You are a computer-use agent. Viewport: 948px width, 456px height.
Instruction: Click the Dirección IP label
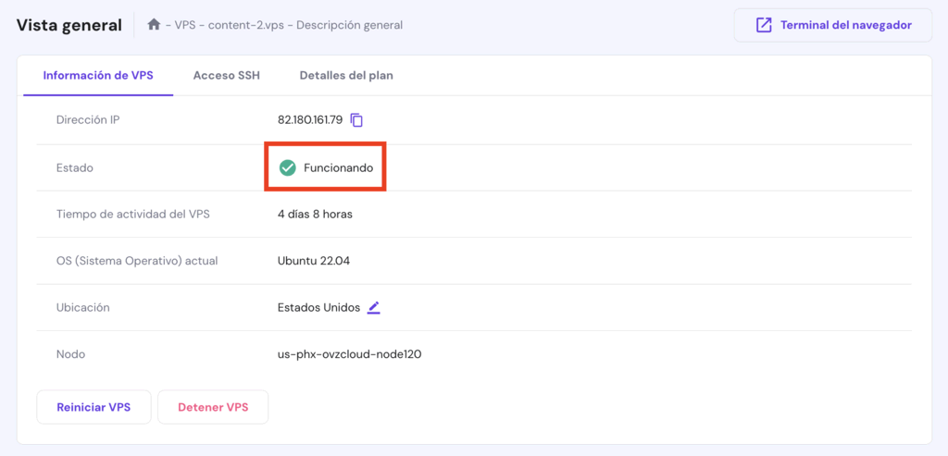tap(88, 120)
